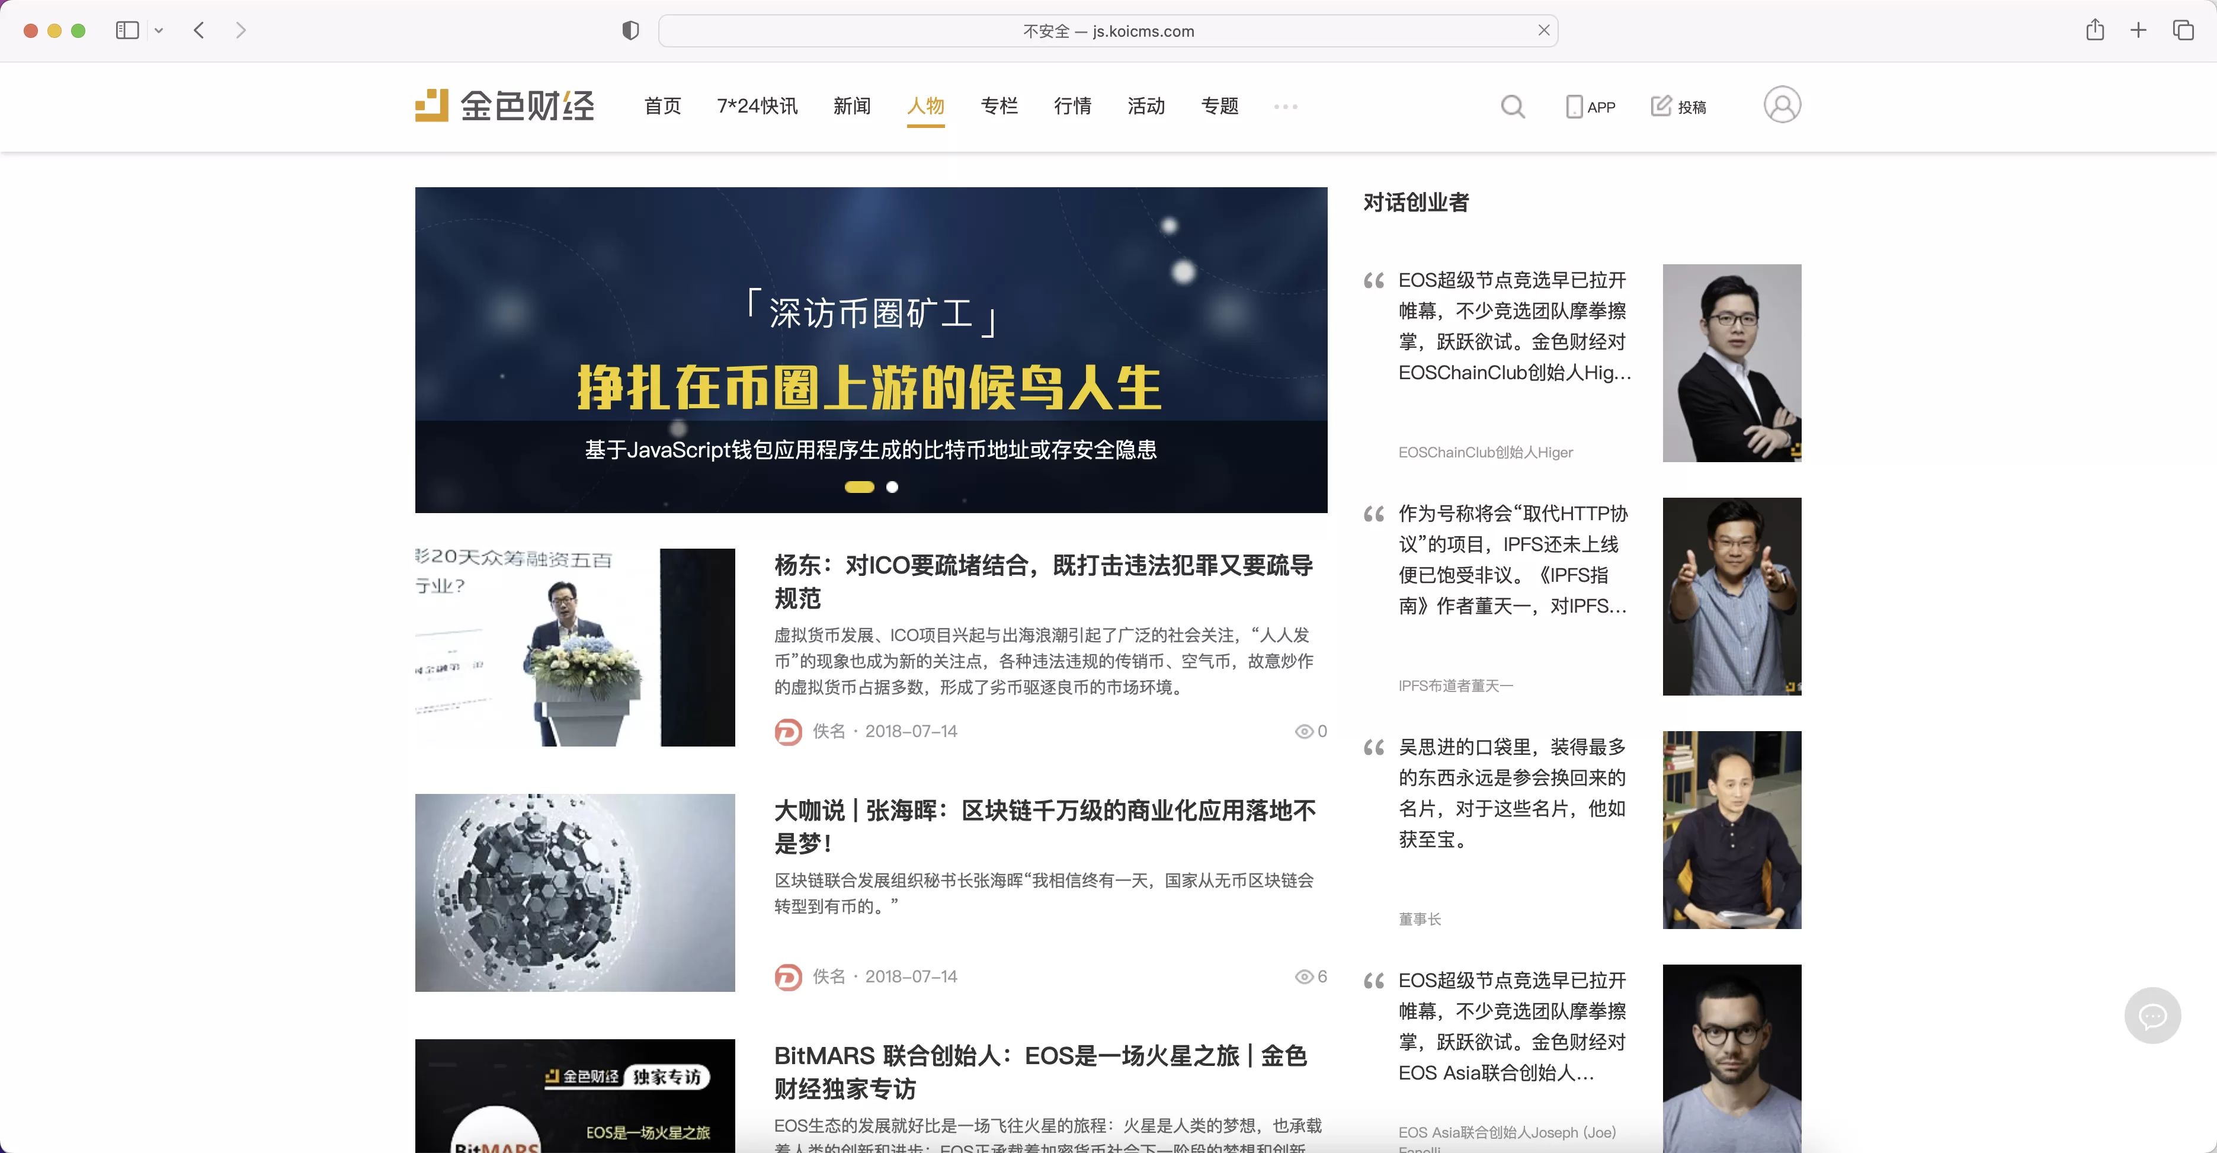This screenshot has height=1153, width=2217.
Task: Open the EOS Asia联合创始人 quote text
Action: coord(1512,1027)
